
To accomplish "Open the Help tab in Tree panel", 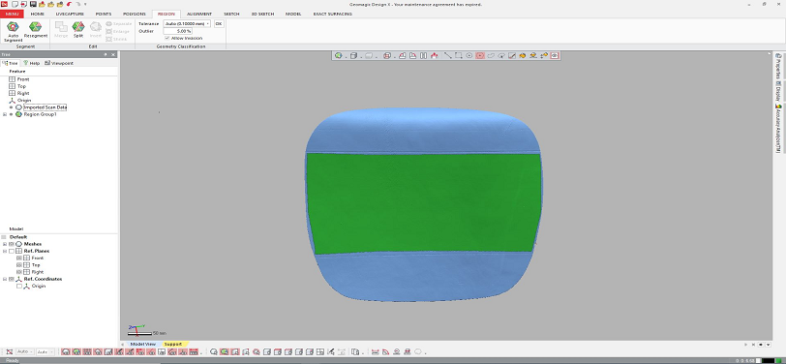I will 32,63.
